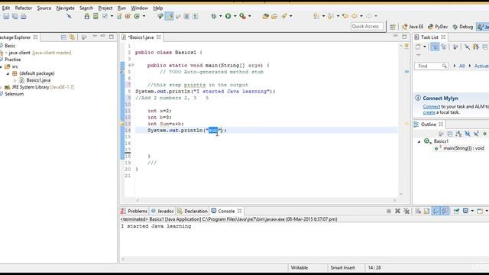Expand the Basics1.java tree node
The image size is (489, 275).
pyautogui.click(x=15, y=80)
